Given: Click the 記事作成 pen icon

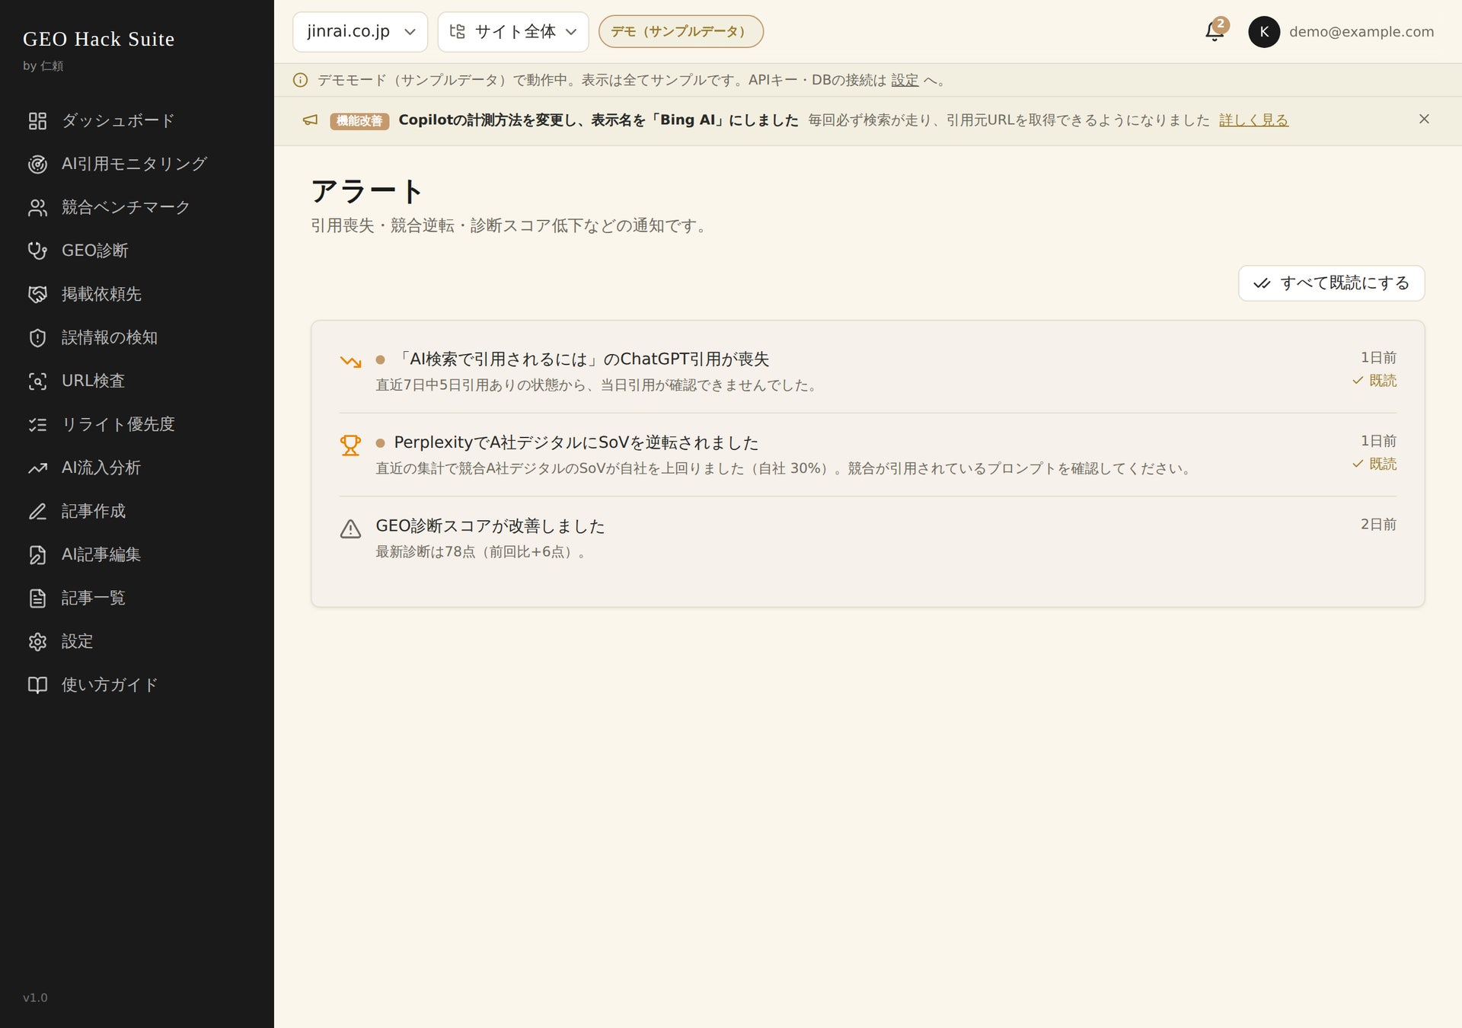Looking at the screenshot, I should [x=37, y=512].
